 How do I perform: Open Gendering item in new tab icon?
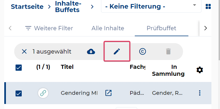tap(109, 93)
